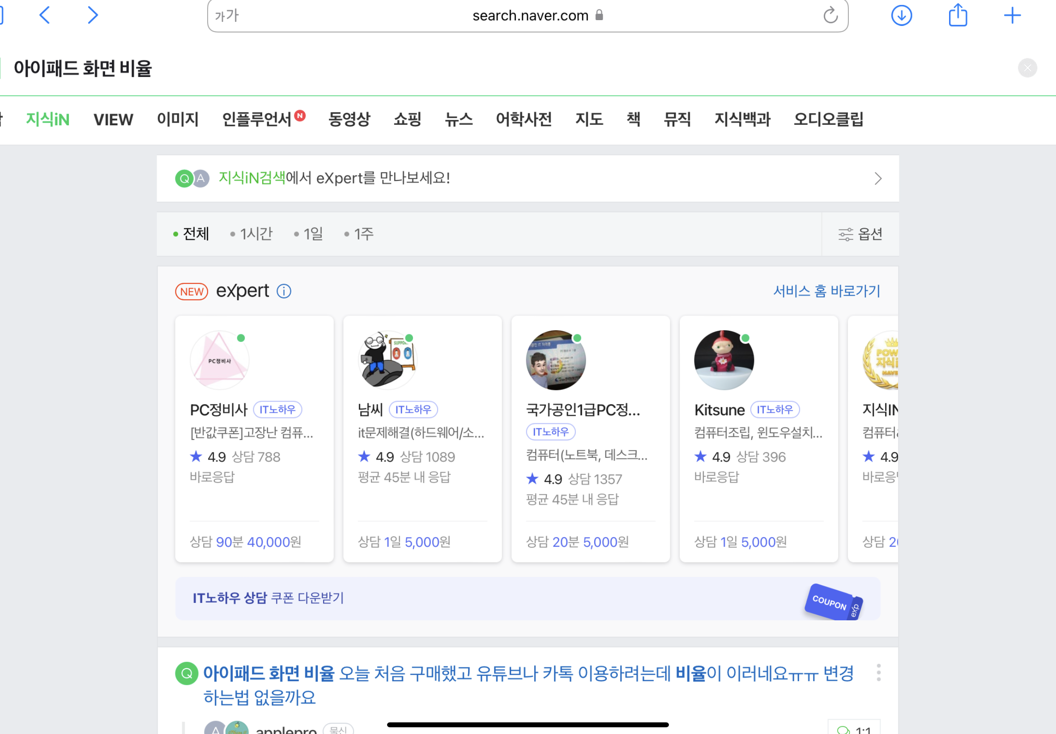Open new tab with plus icon
This screenshot has height=734, width=1056.
pyautogui.click(x=1012, y=16)
